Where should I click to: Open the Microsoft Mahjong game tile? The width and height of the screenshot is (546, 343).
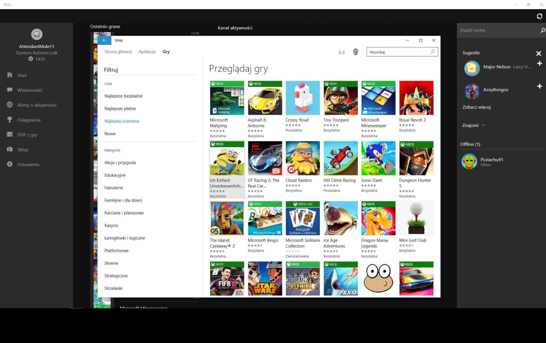tap(227, 98)
